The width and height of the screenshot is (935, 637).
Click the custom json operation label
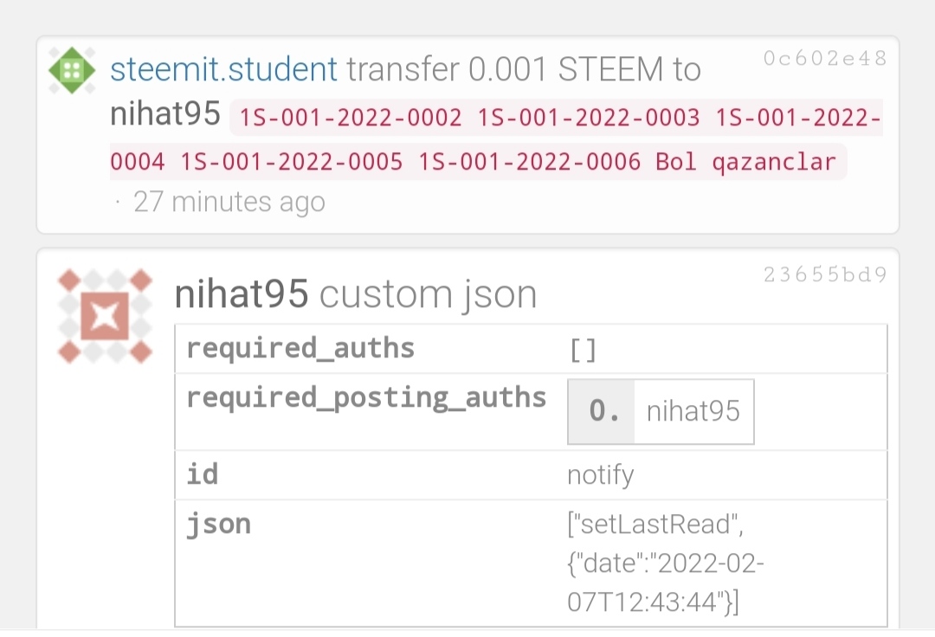point(429,294)
